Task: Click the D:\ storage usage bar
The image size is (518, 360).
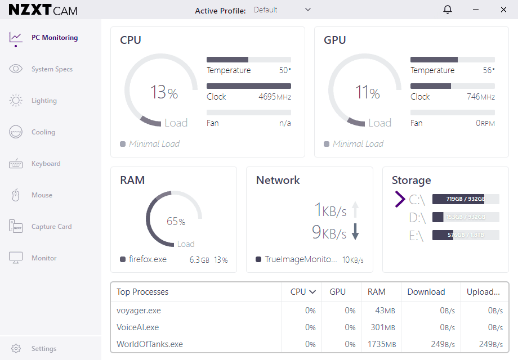Action: tap(466, 217)
